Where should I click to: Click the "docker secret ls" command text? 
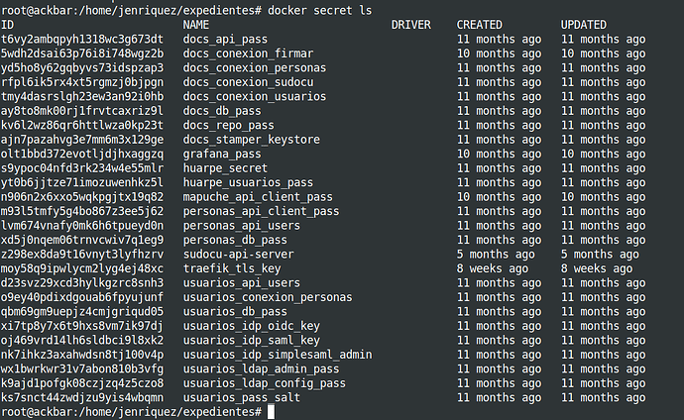click(x=320, y=11)
